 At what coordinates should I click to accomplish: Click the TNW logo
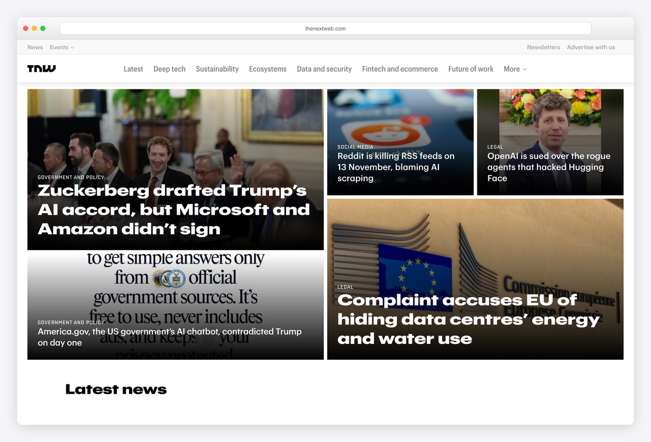coord(42,69)
